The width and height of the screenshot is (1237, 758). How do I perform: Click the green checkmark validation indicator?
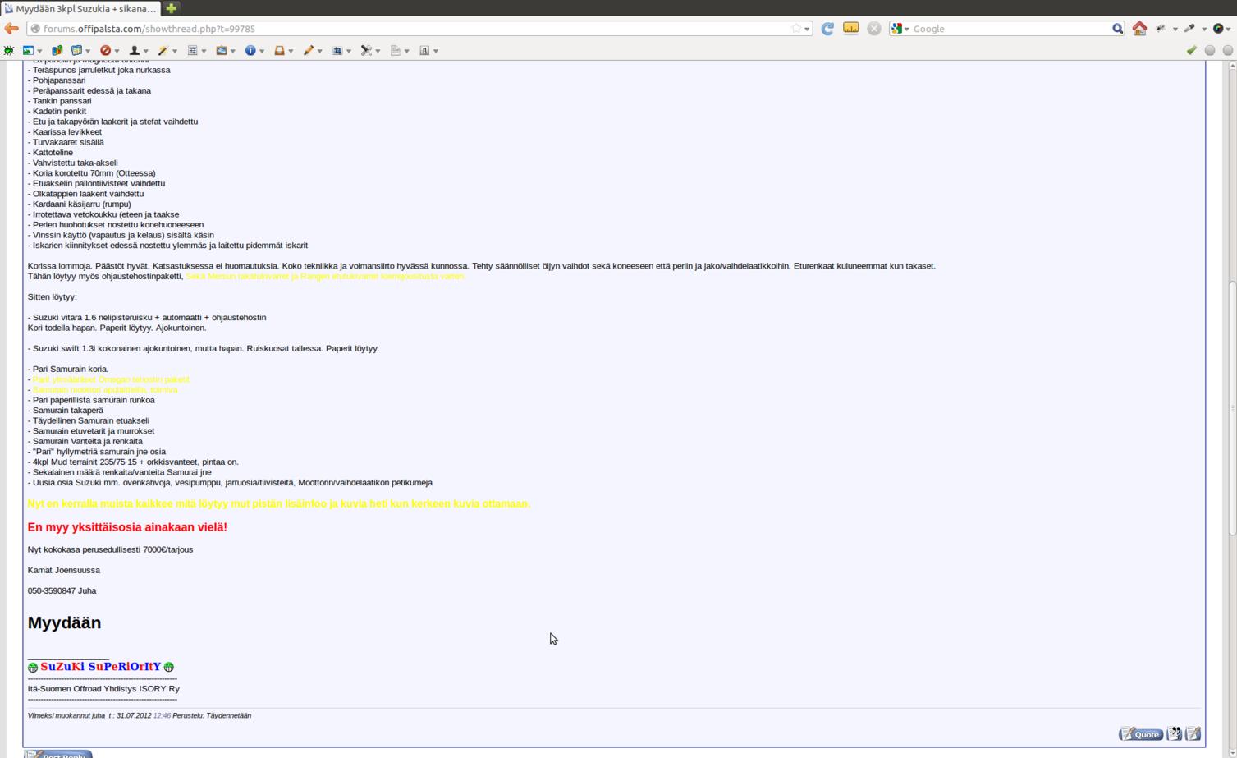tap(1192, 51)
